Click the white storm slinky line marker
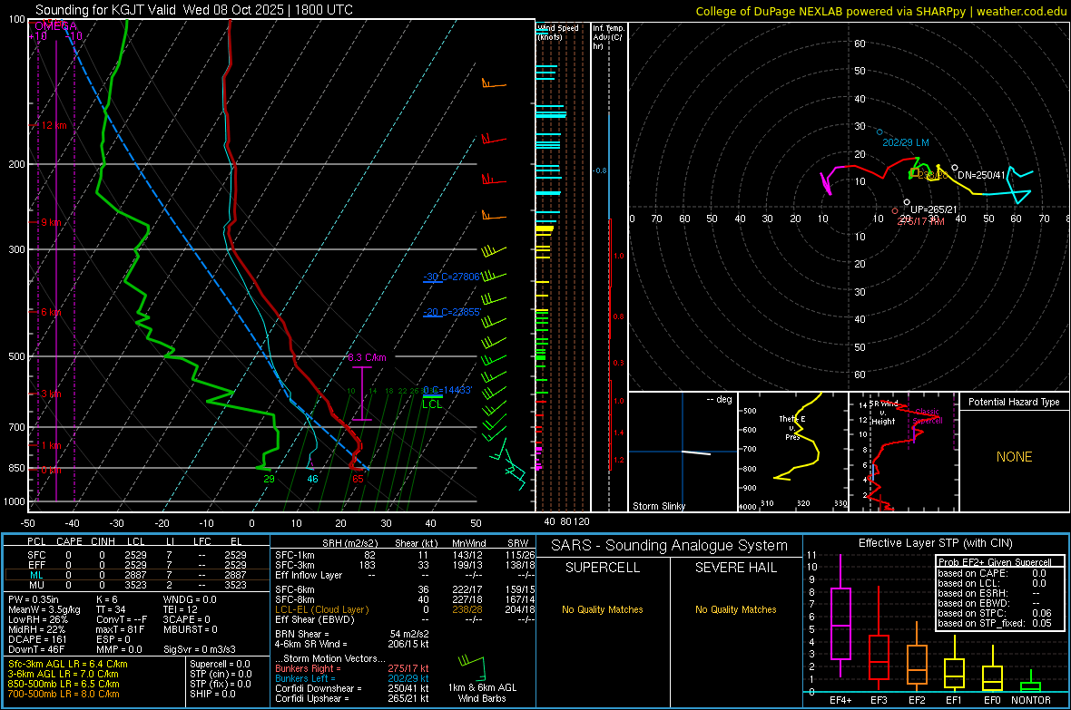 coord(696,452)
